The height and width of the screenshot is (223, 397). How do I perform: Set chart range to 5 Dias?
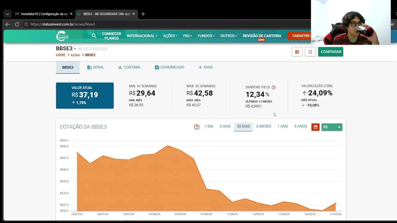225,126
